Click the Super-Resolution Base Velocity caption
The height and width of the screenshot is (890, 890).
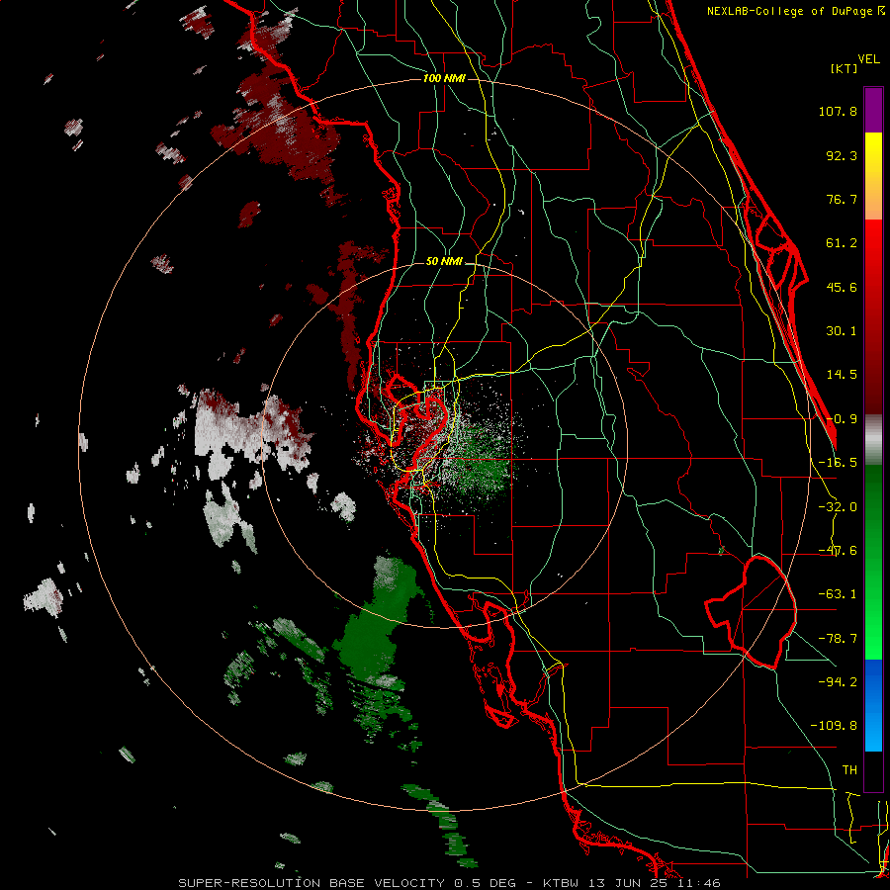pyautogui.click(x=449, y=883)
